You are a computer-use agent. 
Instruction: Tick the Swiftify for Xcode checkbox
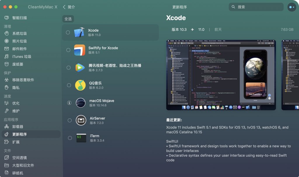(x=68, y=50)
